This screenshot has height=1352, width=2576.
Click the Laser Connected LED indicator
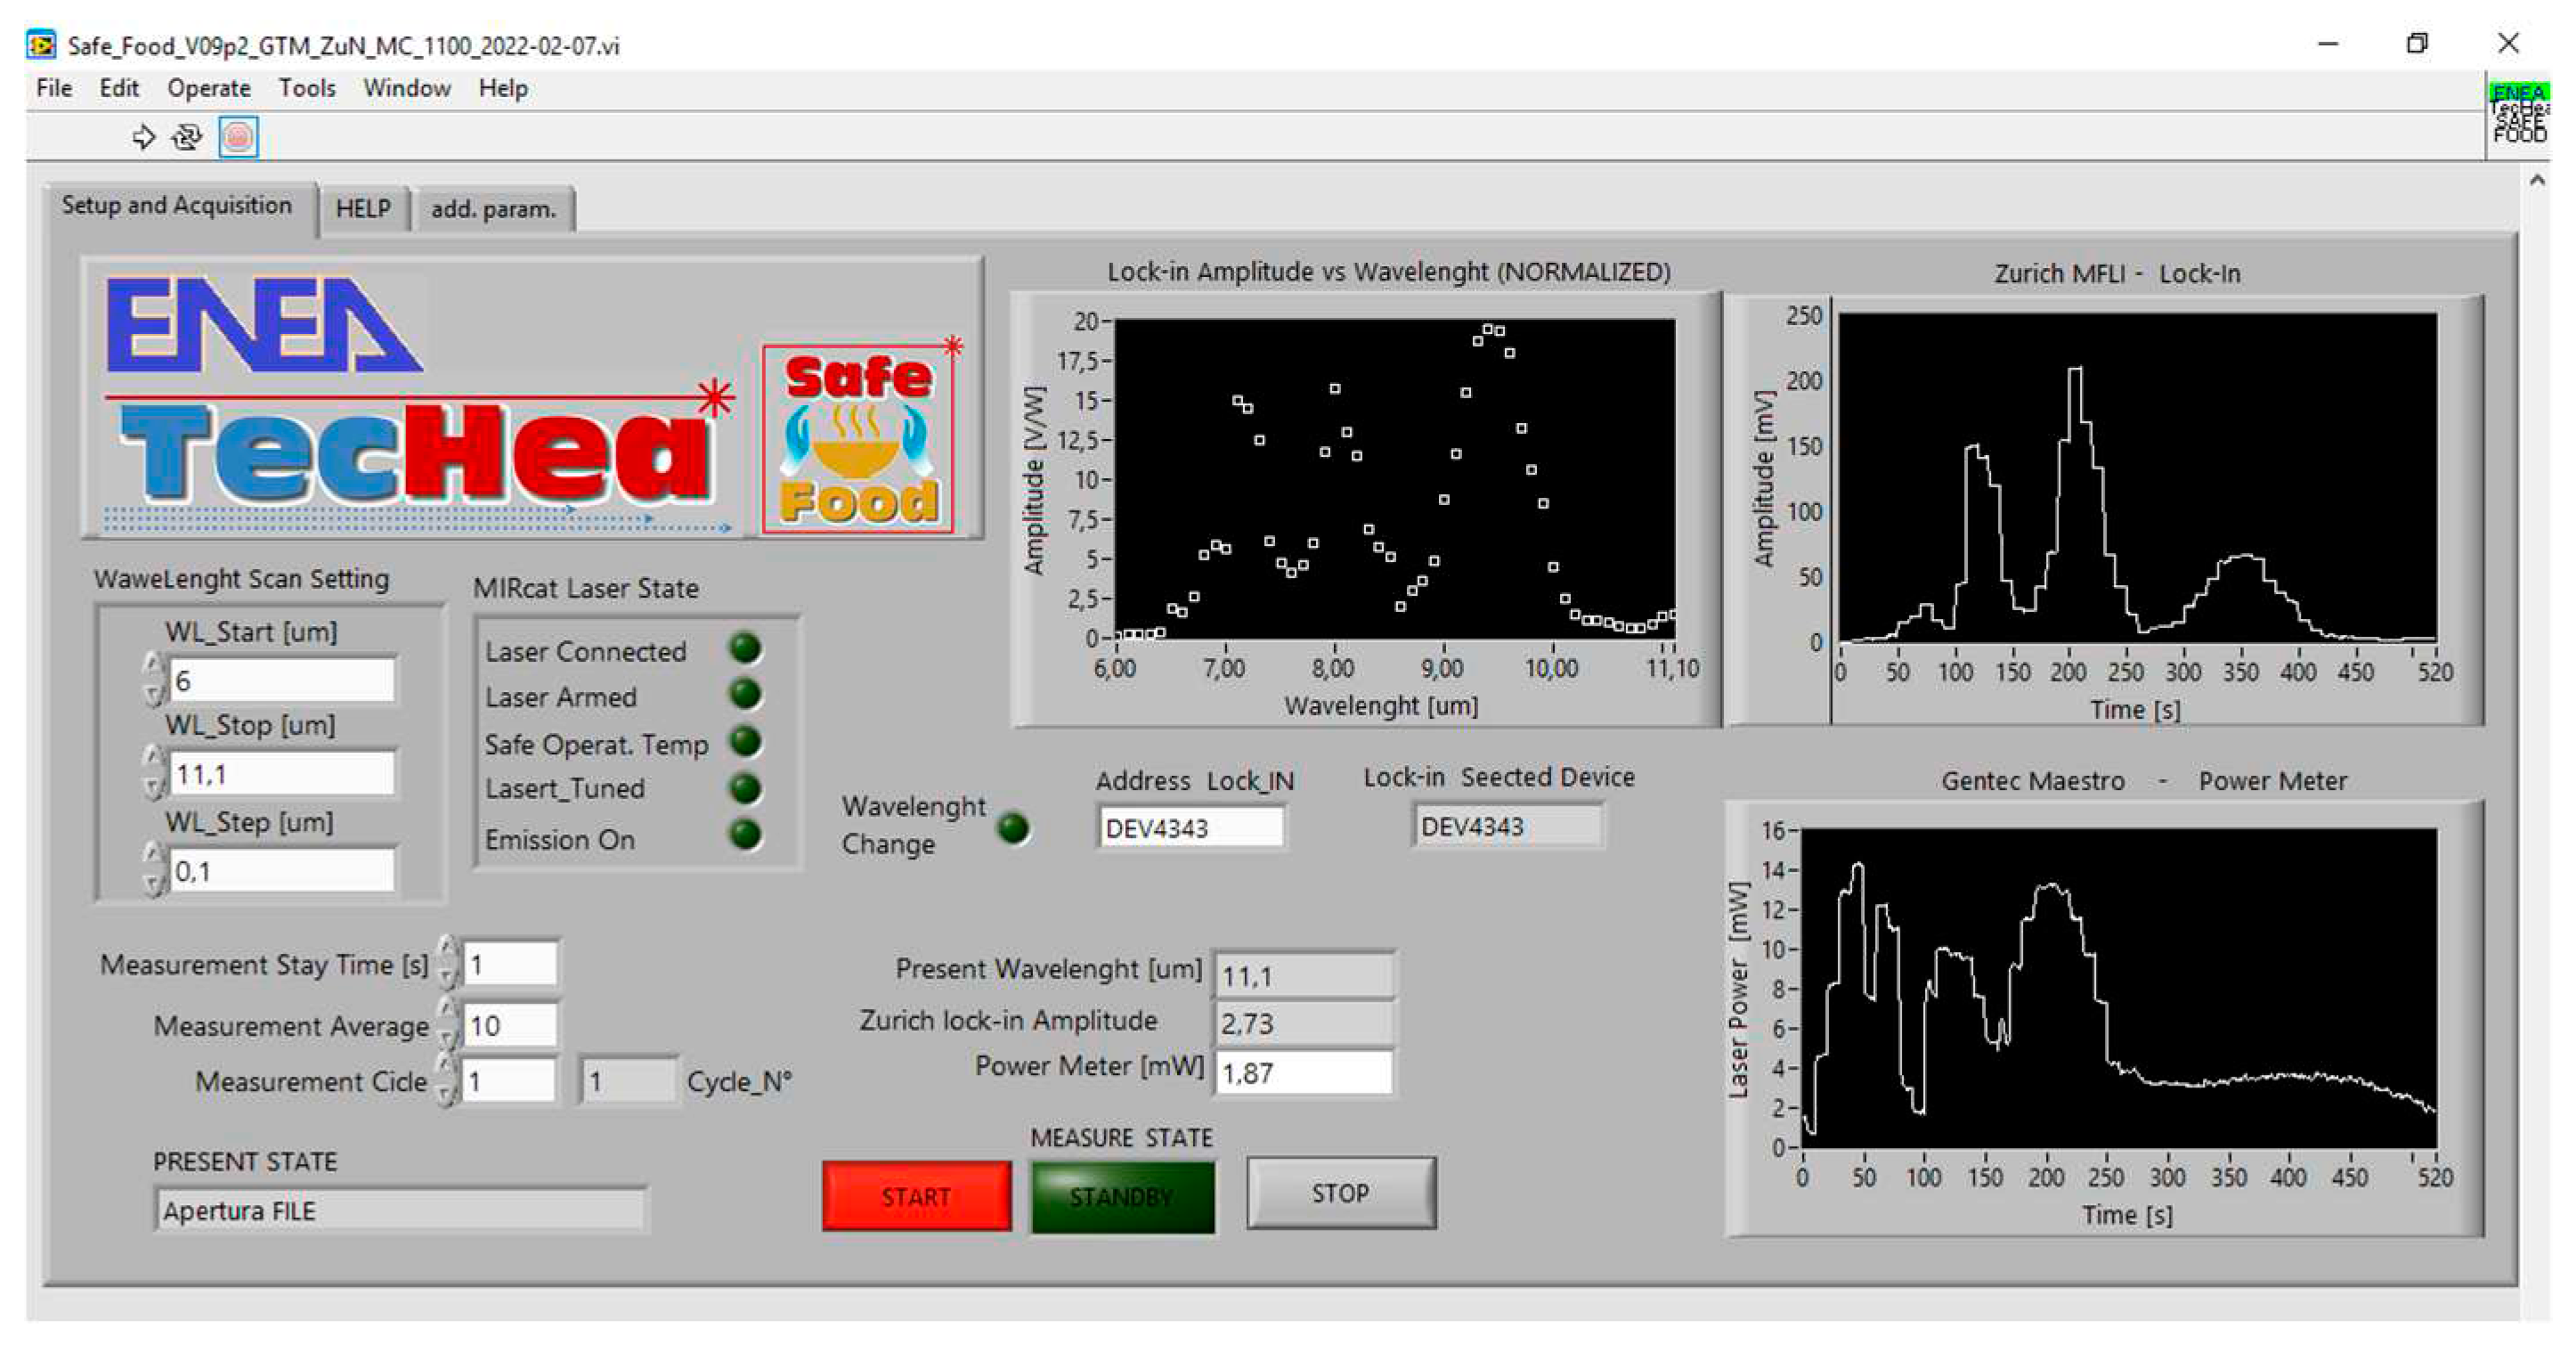(745, 649)
